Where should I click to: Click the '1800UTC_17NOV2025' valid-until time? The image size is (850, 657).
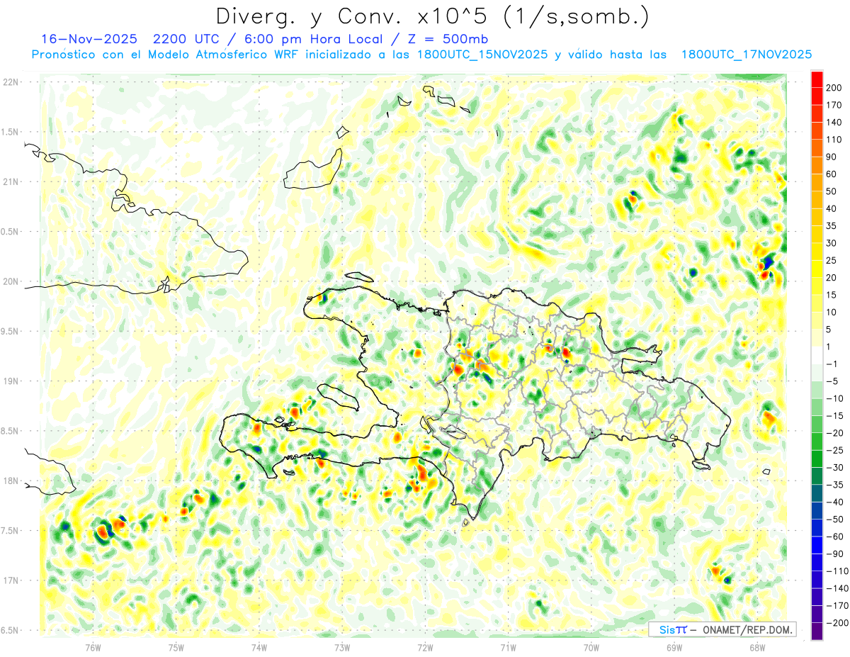(x=746, y=55)
